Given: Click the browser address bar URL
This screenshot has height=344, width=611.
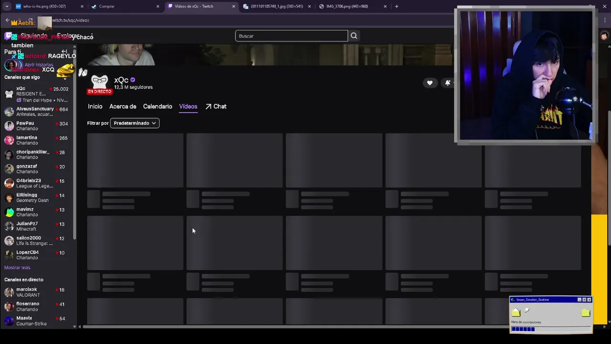Looking at the screenshot, I should click(71, 20).
